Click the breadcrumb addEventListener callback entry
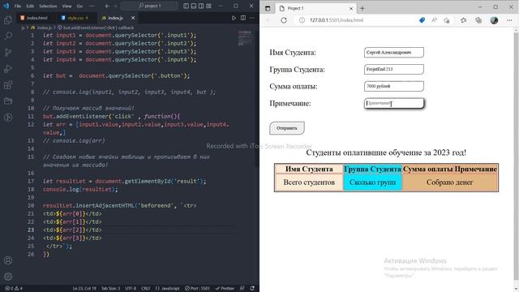519x292 pixels. coord(96,28)
